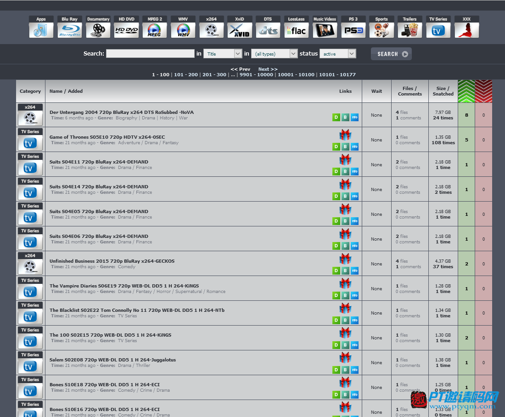Viewport: 505px width, 417px height.
Task: Select the XviD category icon
Action: tap(240, 27)
